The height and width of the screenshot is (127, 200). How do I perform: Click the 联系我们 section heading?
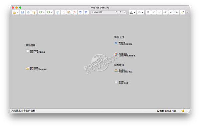tap(119, 65)
